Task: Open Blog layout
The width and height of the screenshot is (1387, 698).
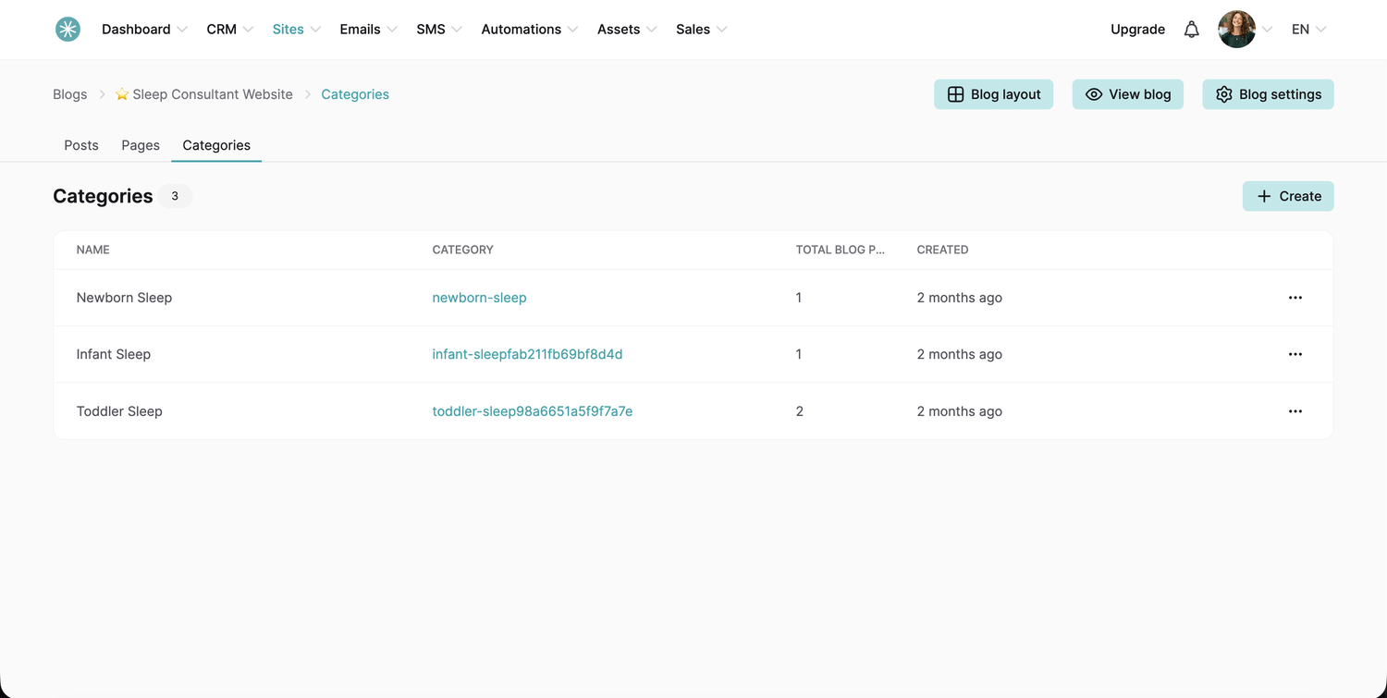Action: pyautogui.click(x=993, y=94)
